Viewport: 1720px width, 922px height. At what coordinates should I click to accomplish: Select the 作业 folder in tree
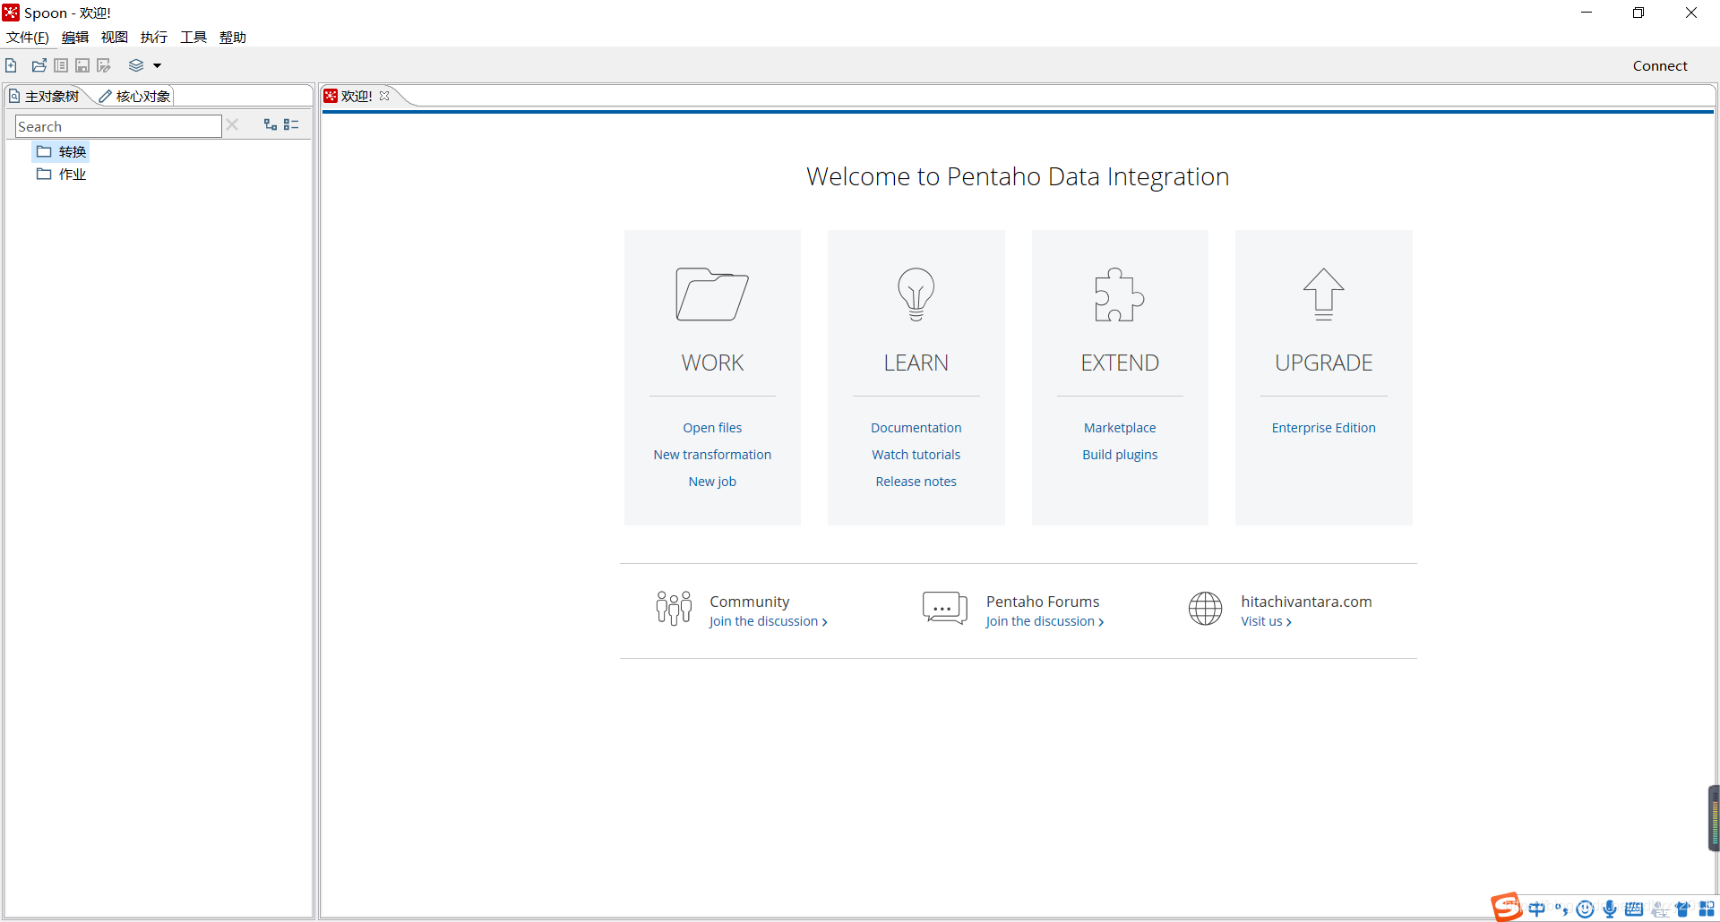62,174
